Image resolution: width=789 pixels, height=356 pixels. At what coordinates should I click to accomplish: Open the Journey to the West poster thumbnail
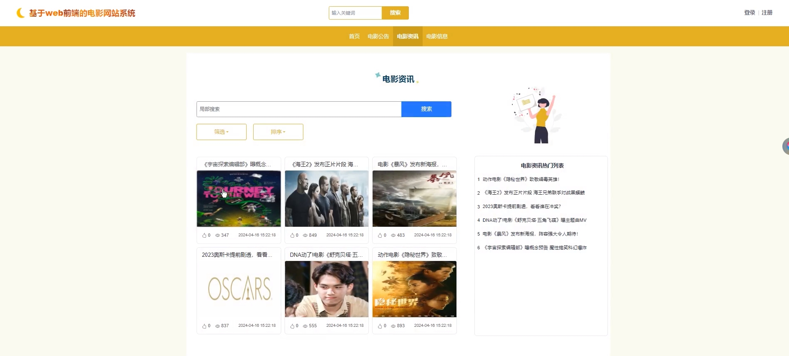[x=239, y=199]
